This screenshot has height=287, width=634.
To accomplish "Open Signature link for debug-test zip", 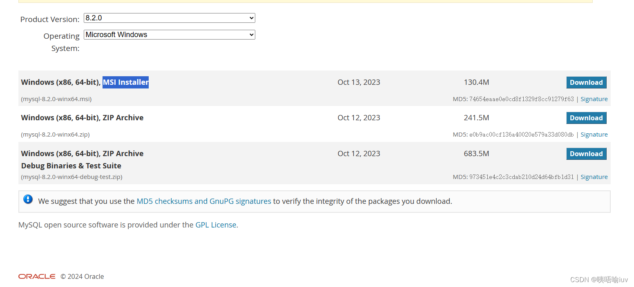I will tap(594, 177).
